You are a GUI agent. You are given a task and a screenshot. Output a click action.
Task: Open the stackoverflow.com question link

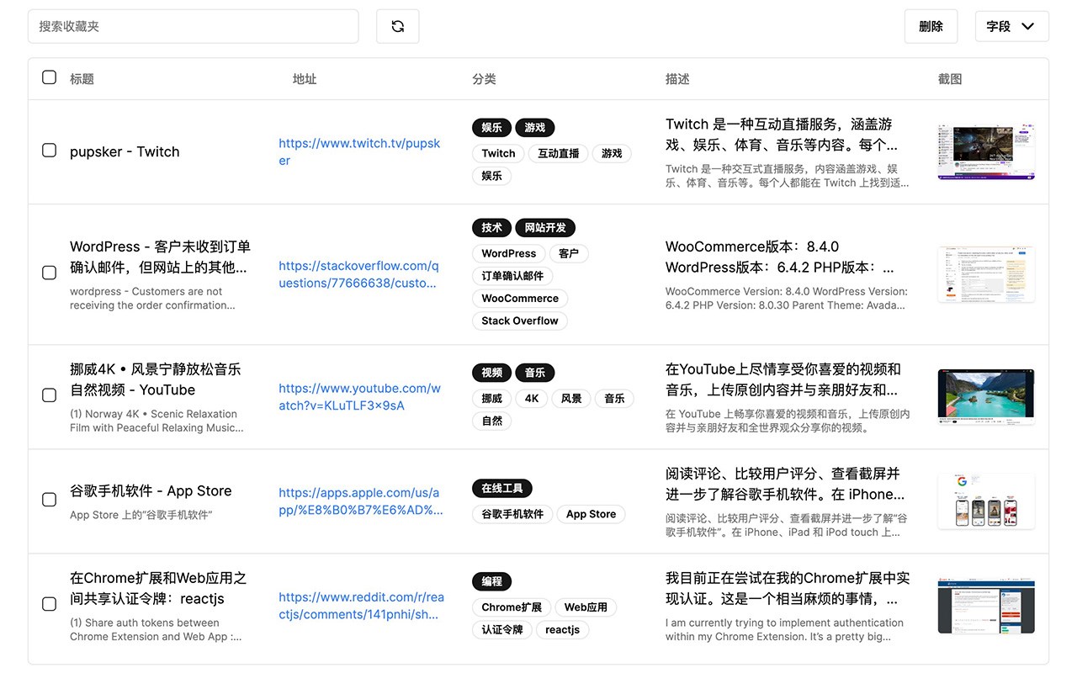[358, 274]
